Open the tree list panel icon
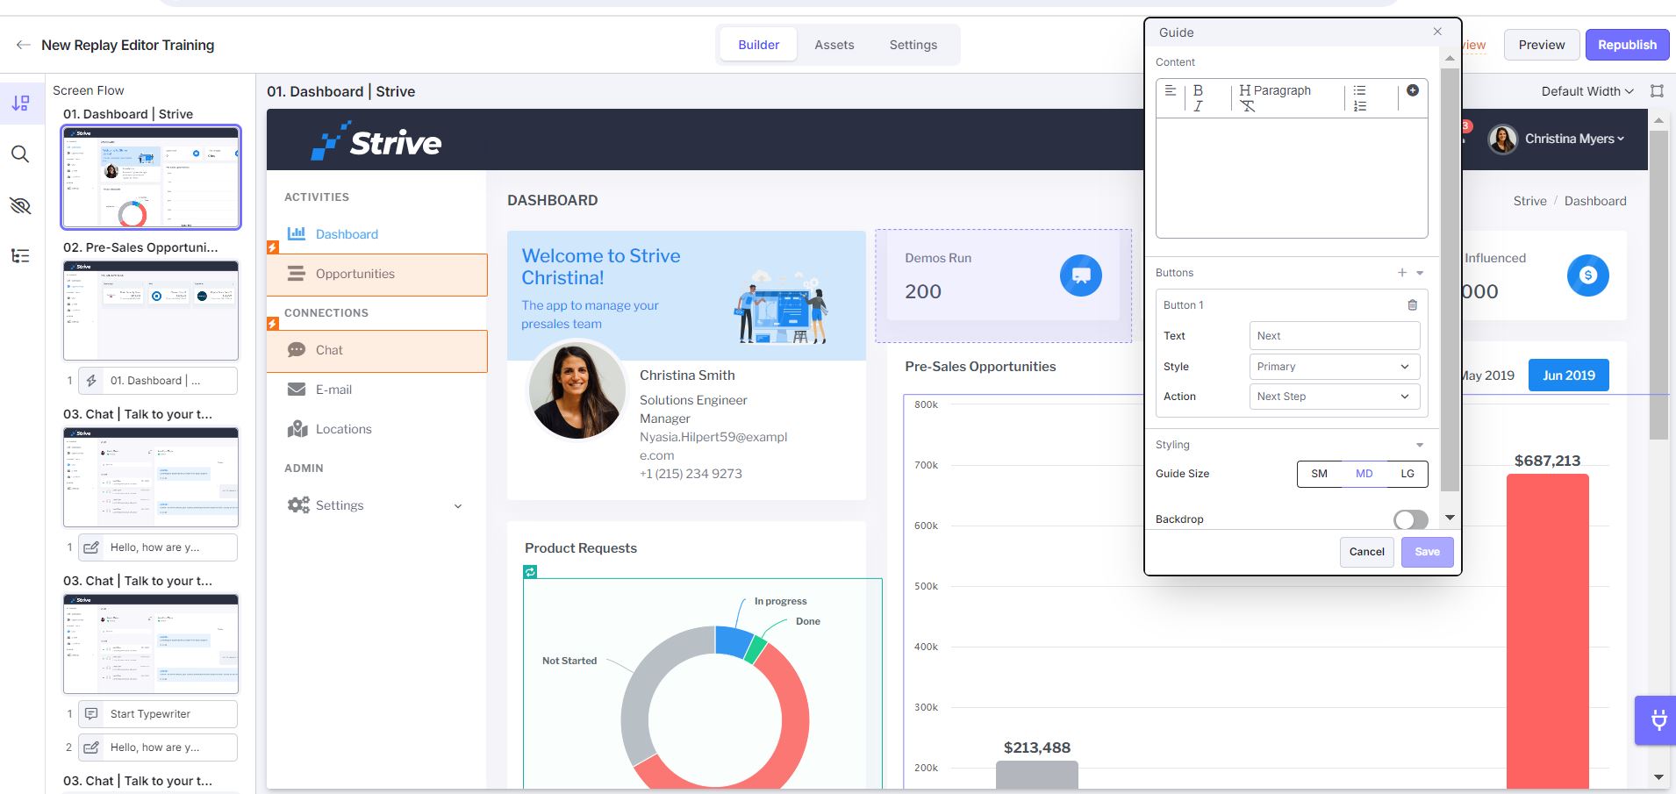 click(x=20, y=256)
